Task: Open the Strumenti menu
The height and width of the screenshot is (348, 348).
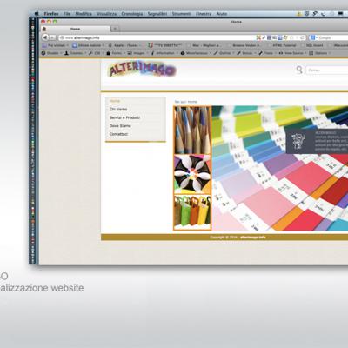Action: point(181,14)
